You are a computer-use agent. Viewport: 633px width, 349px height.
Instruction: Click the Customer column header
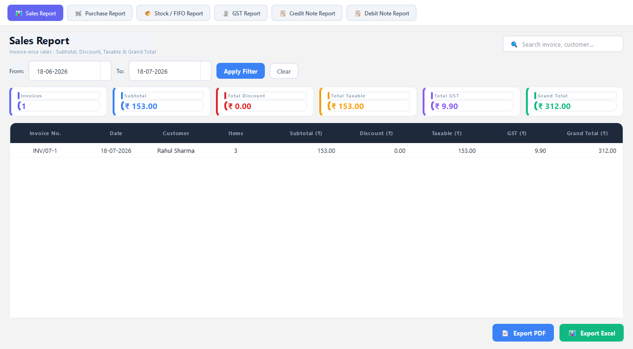click(x=176, y=133)
